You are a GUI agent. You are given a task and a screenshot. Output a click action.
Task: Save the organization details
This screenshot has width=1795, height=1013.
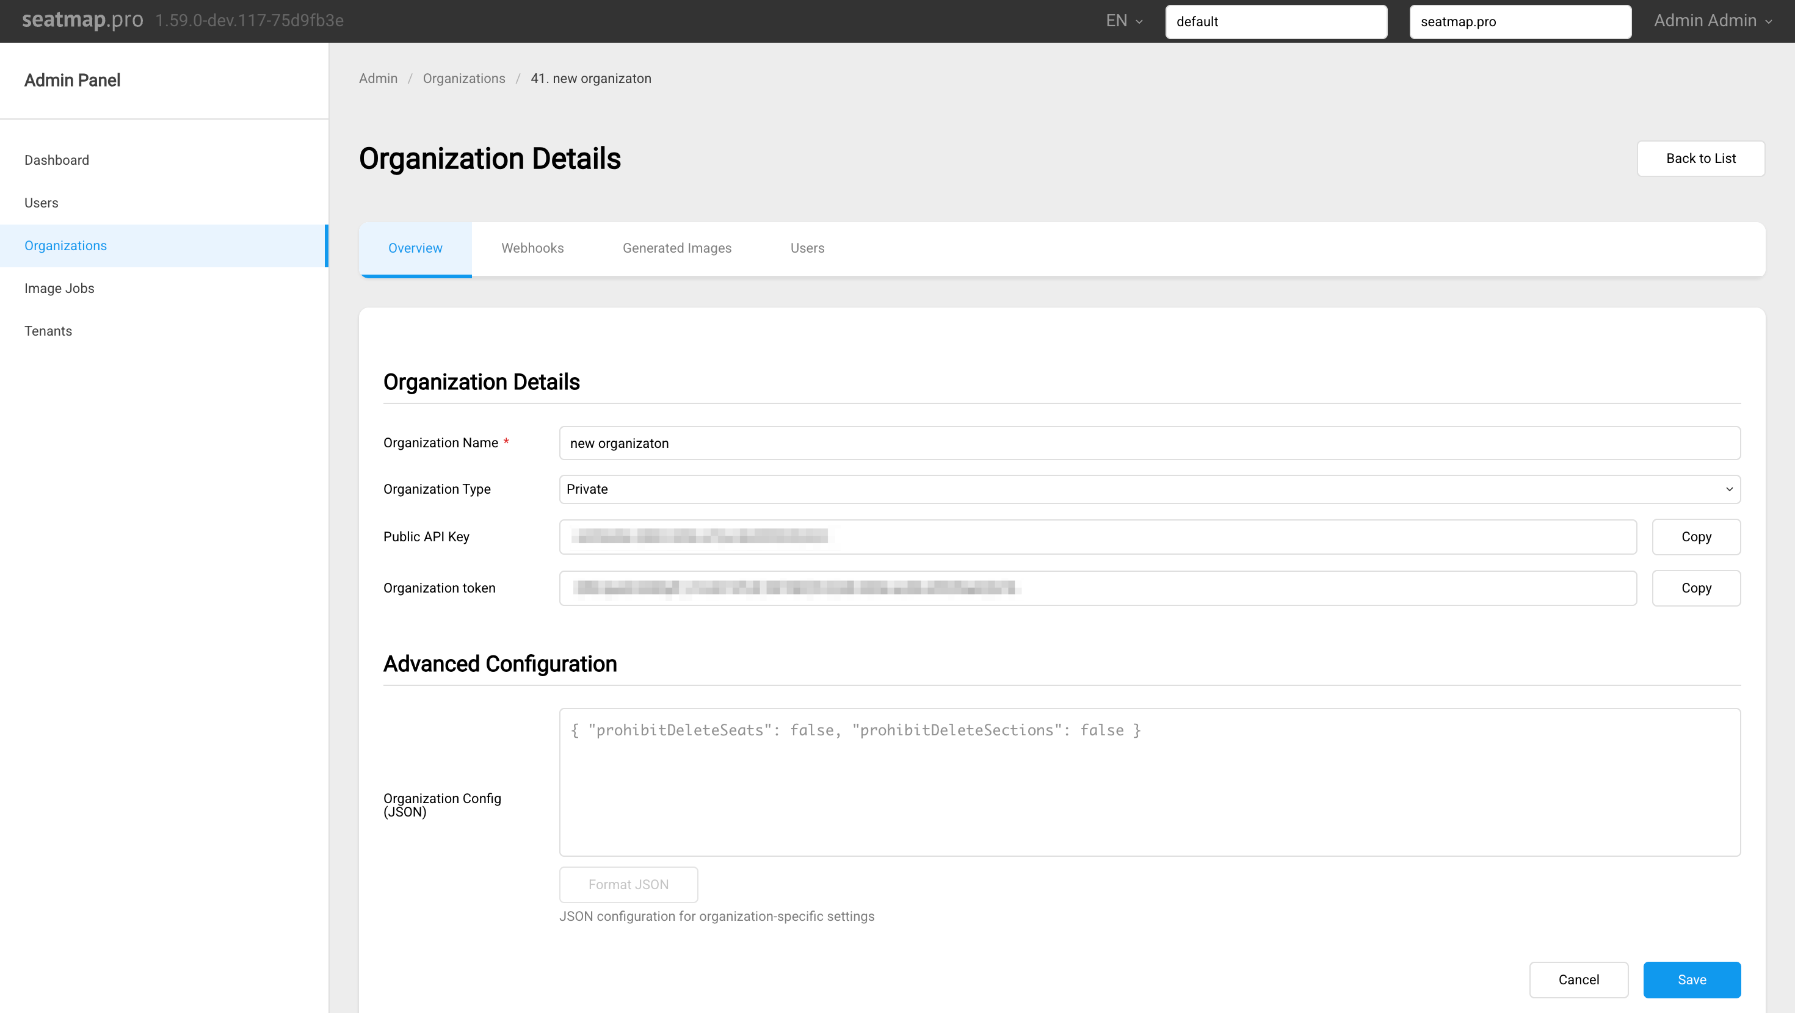tap(1691, 979)
